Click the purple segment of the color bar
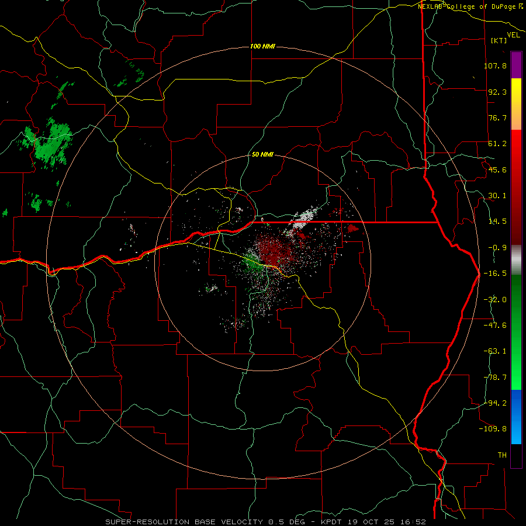The image size is (526, 526). (x=516, y=65)
